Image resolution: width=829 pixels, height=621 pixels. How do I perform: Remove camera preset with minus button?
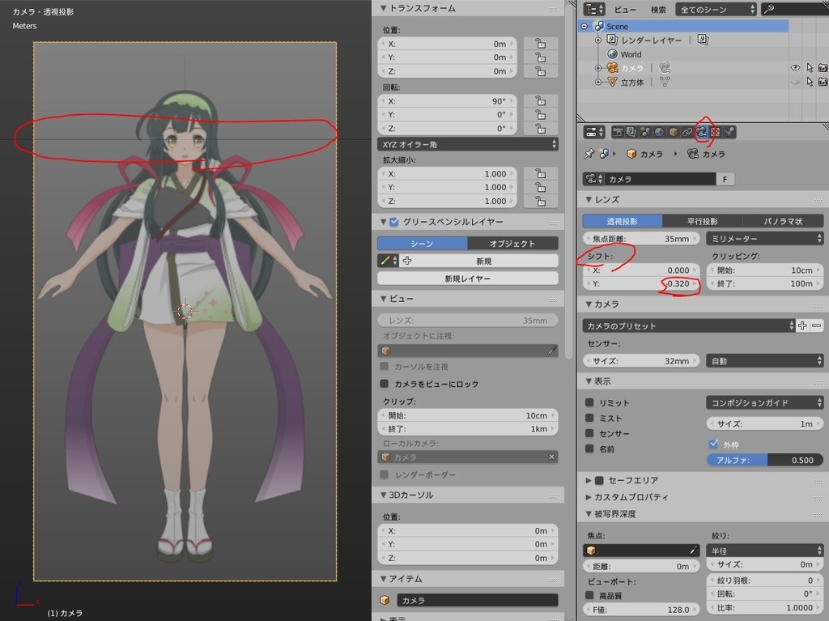tap(817, 325)
